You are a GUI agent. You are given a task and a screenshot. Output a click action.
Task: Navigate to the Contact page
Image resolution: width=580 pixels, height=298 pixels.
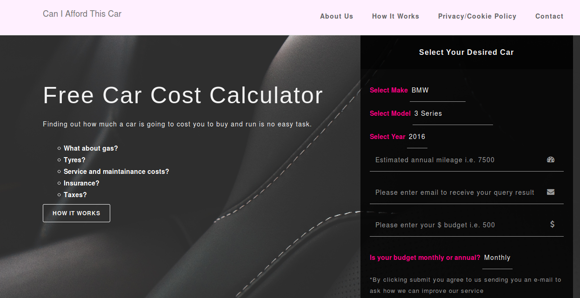549,16
